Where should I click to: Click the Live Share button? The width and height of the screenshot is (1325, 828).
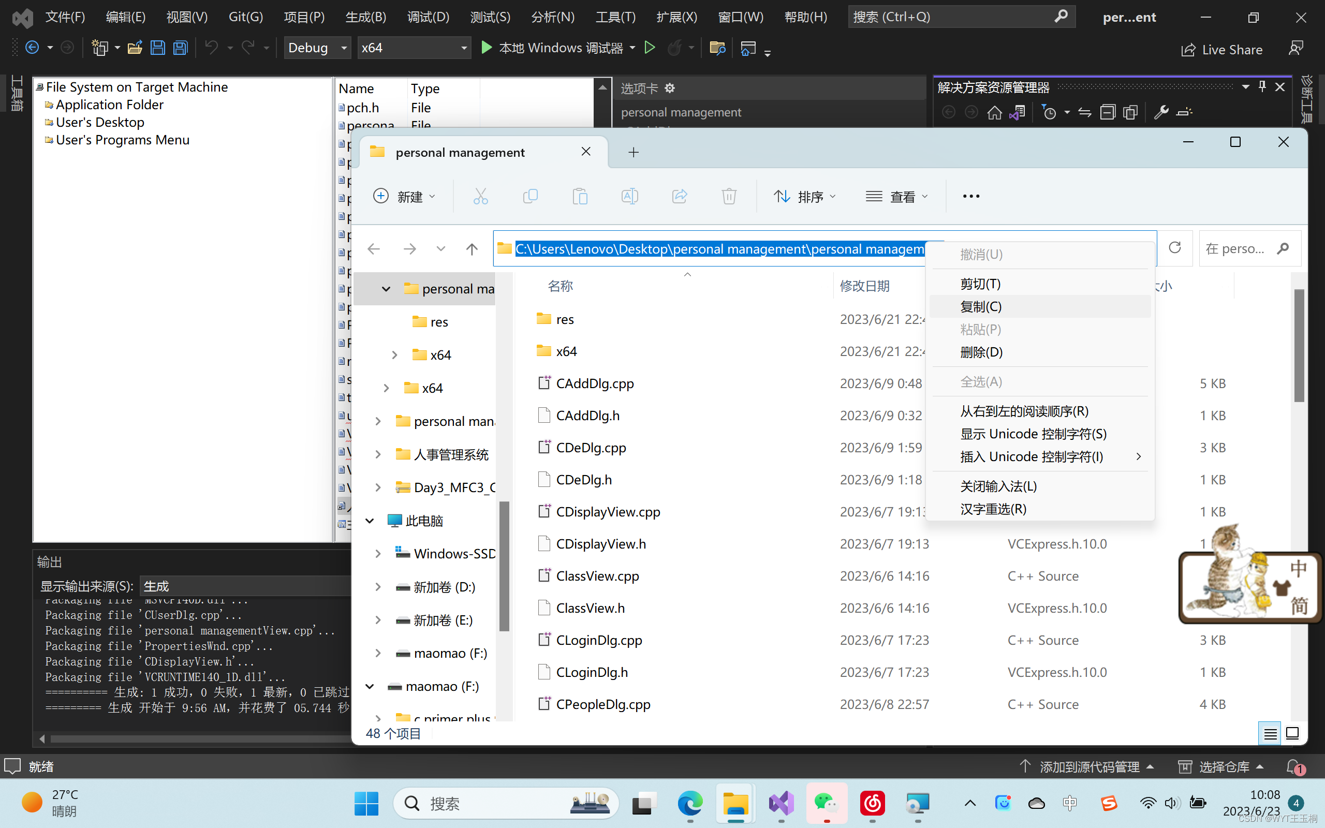click(1222, 49)
